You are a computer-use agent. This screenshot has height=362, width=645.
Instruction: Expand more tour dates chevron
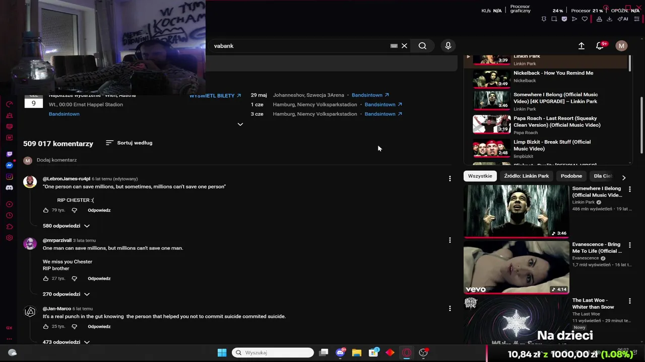pos(240,124)
